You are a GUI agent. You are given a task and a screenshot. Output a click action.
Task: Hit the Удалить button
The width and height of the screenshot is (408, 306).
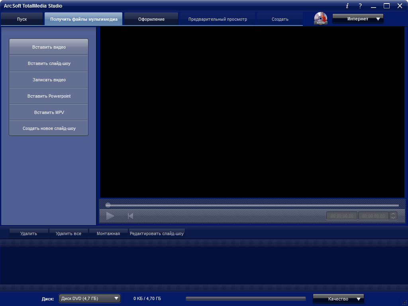[x=29, y=233]
